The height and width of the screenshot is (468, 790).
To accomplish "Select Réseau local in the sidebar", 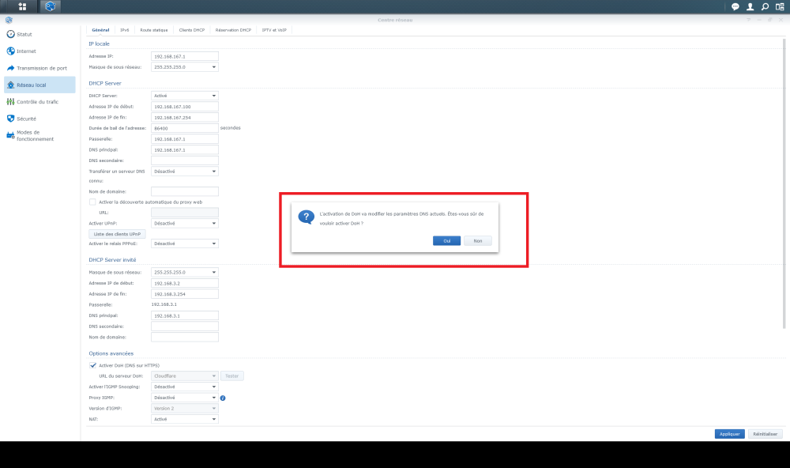I will 39,85.
